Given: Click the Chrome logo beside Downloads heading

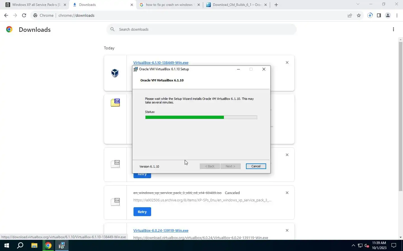Looking at the screenshot, I should coord(9,29).
